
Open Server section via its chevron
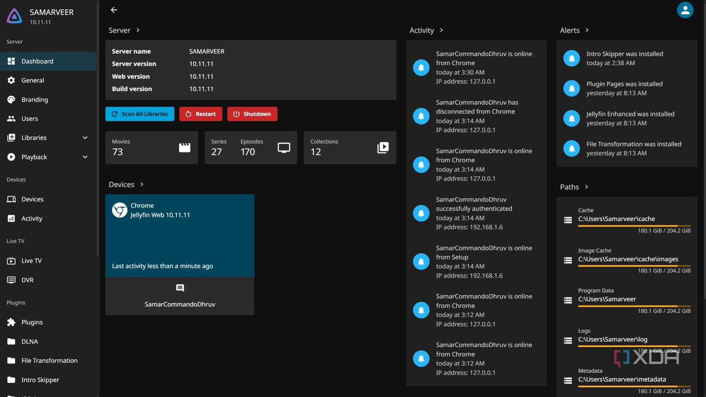click(138, 30)
